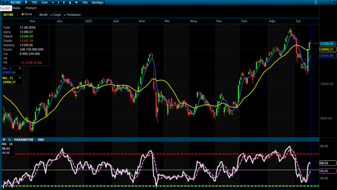337x190 pixels.
Task: Click the Nis month label on time axis
Action: pos(167,21)
